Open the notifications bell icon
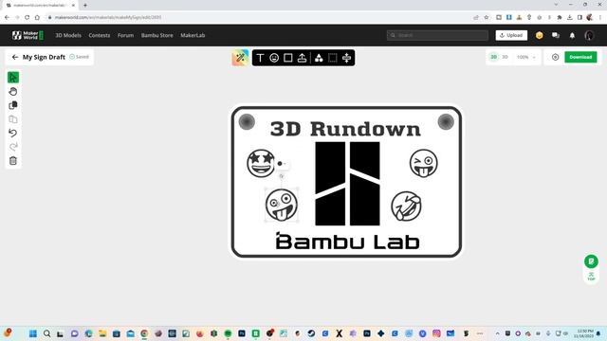 click(572, 36)
